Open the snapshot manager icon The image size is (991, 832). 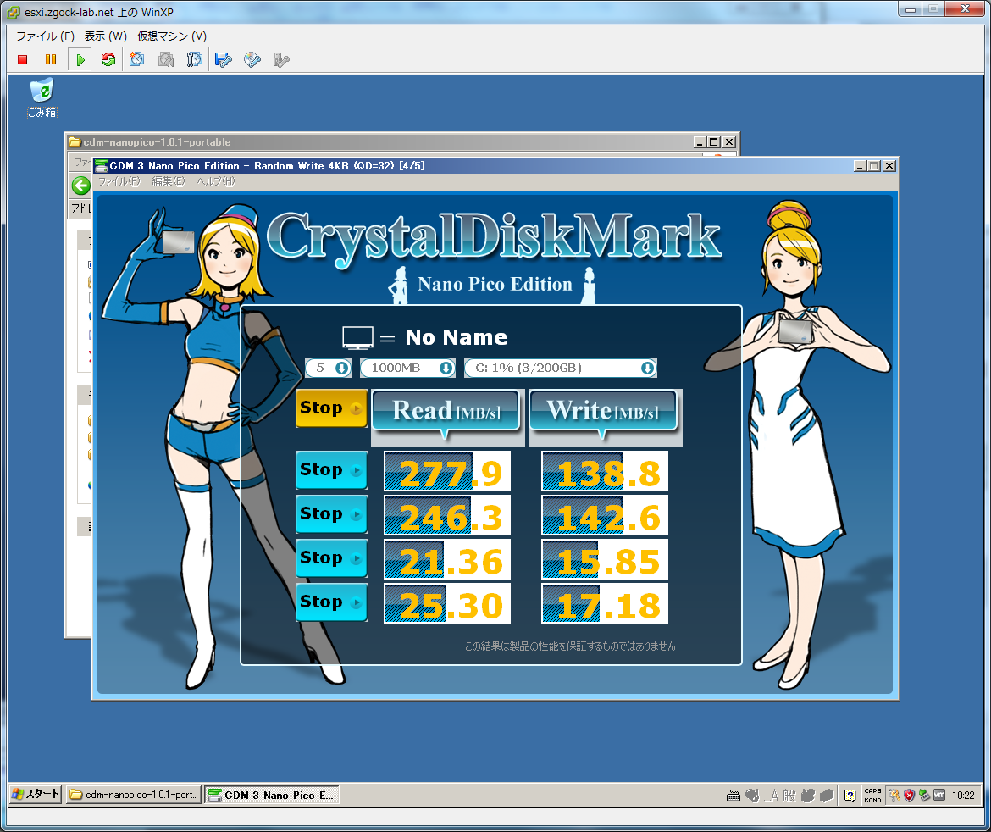click(194, 60)
